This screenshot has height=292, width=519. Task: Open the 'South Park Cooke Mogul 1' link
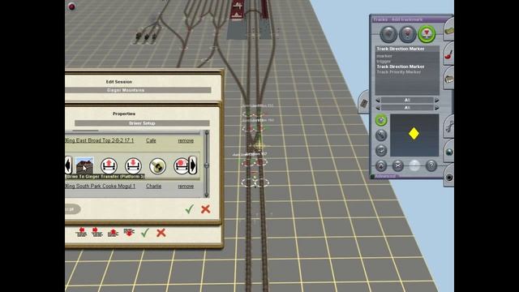(101, 186)
